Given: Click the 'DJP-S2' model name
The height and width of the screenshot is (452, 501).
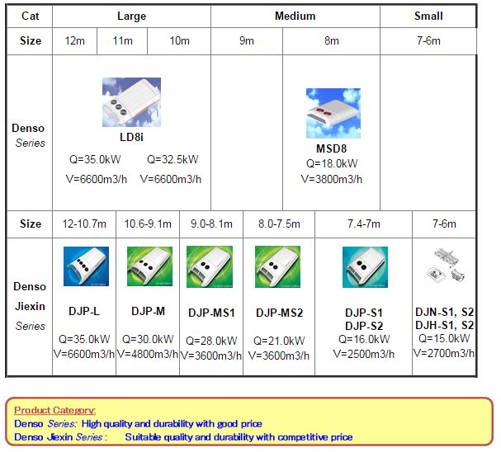Looking at the screenshot, I should [364, 326].
